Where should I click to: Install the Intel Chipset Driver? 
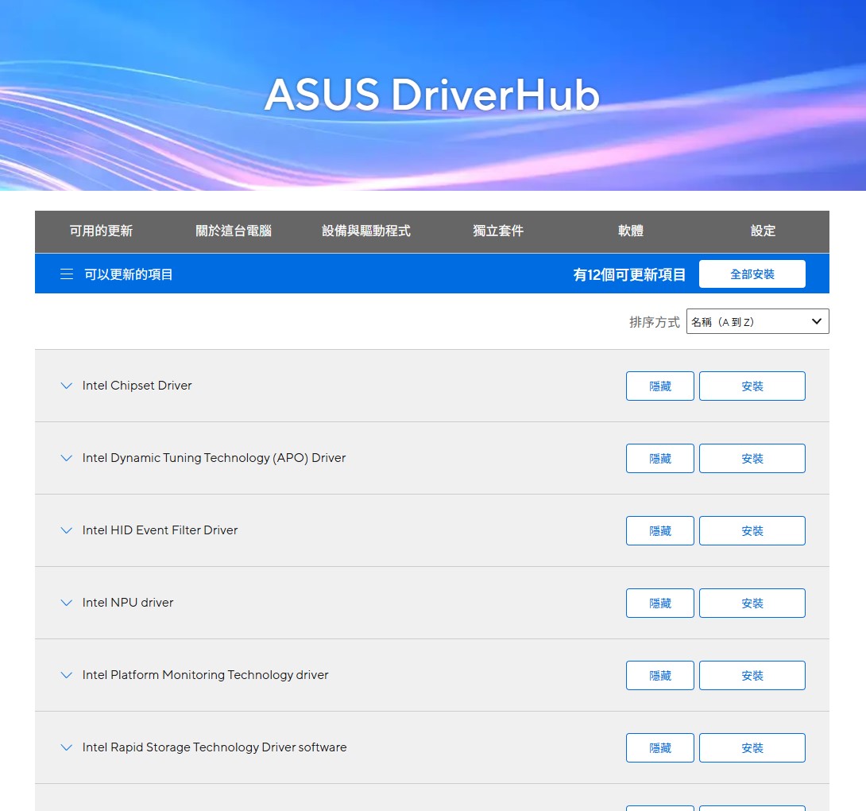pyautogui.click(x=752, y=386)
